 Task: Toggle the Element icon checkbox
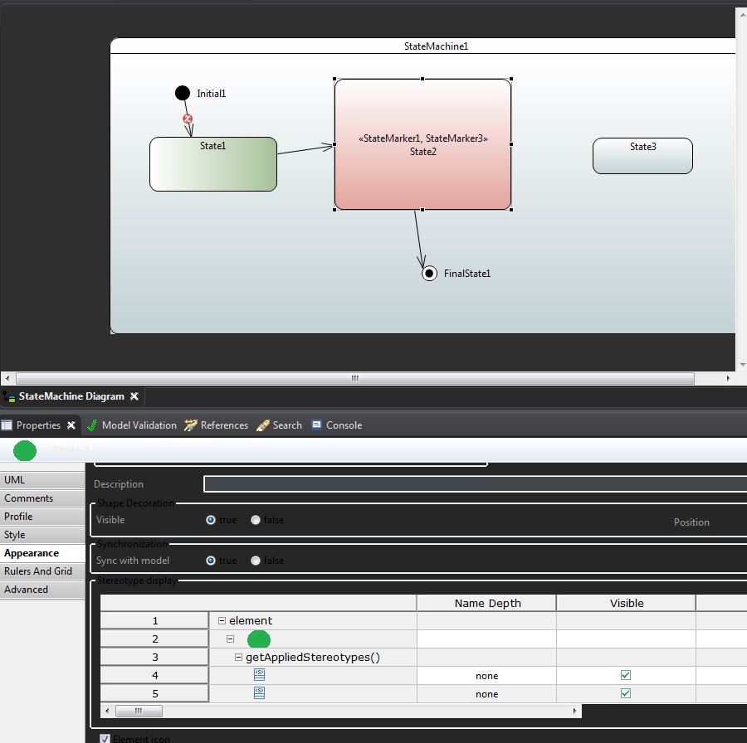(105, 739)
